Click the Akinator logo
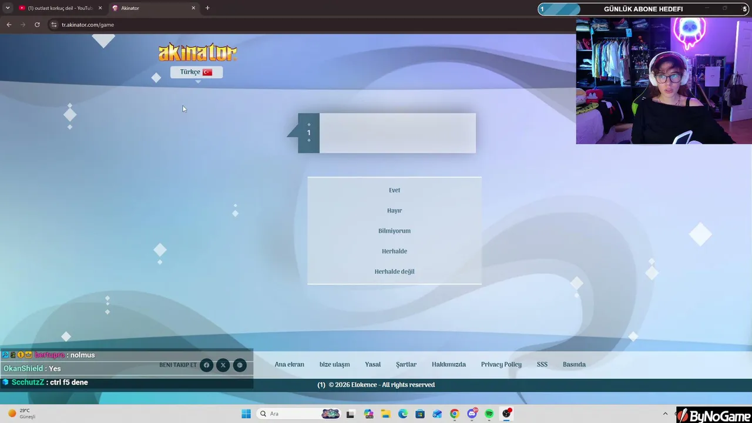The width and height of the screenshot is (752, 423). [x=197, y=52]
